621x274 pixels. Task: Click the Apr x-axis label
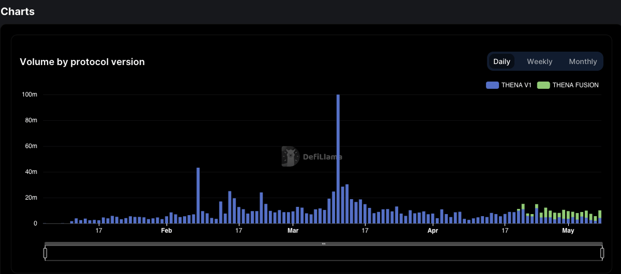pyautogui.click(x=433, y=231)
